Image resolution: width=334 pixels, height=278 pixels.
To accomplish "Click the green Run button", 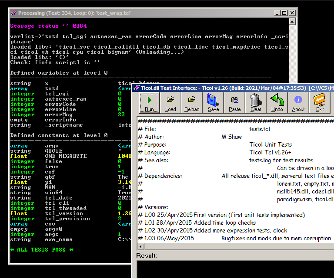I will (149, 103).
